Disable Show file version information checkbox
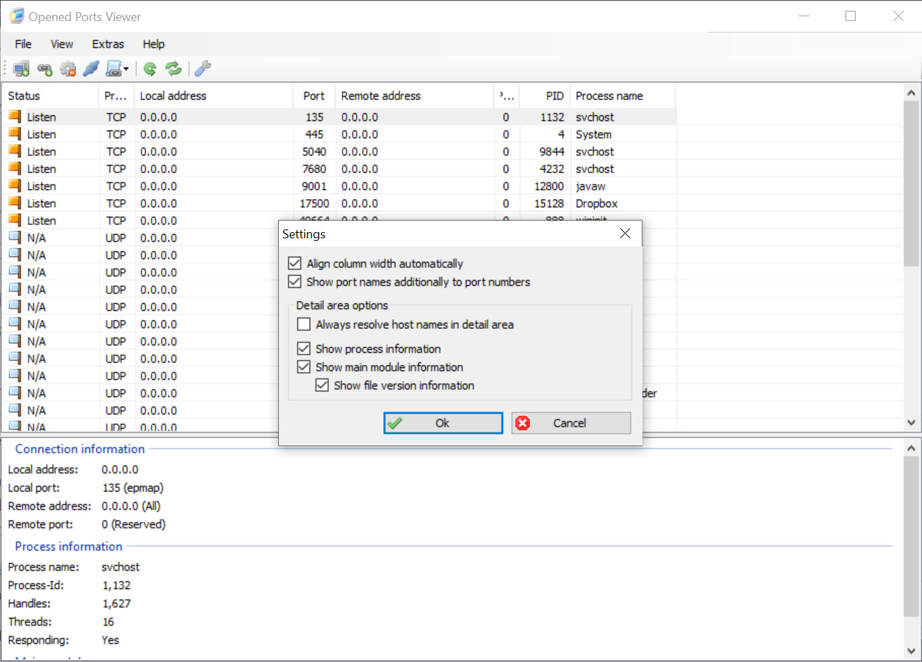The height and width of the screenshot is (662, 922). 322,385
